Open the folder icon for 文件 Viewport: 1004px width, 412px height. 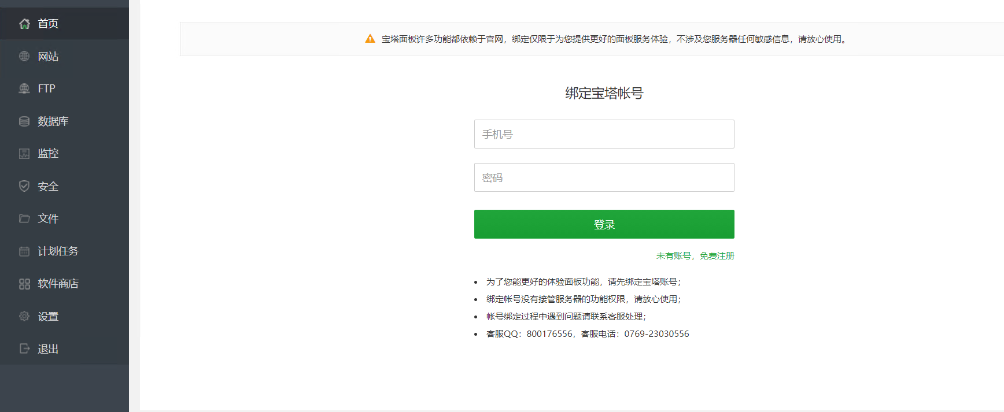pyautogui.click(x=24, y=218)
